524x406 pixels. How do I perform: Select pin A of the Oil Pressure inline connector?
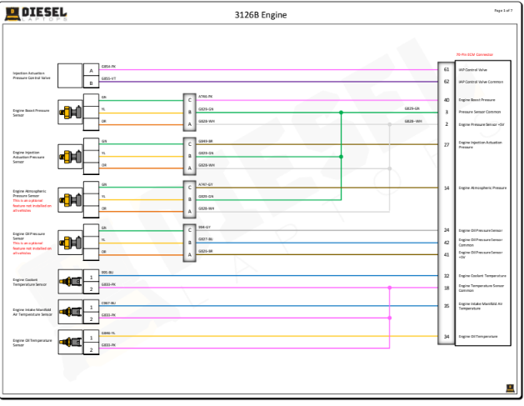click(190, 254)
